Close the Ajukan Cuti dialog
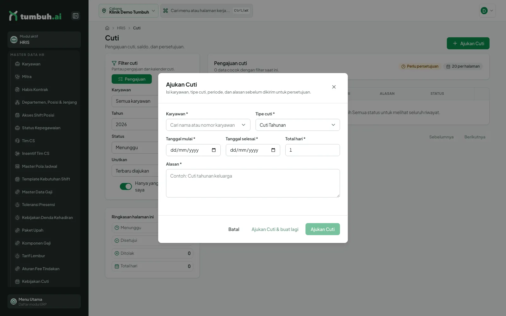 coord(334,87)
